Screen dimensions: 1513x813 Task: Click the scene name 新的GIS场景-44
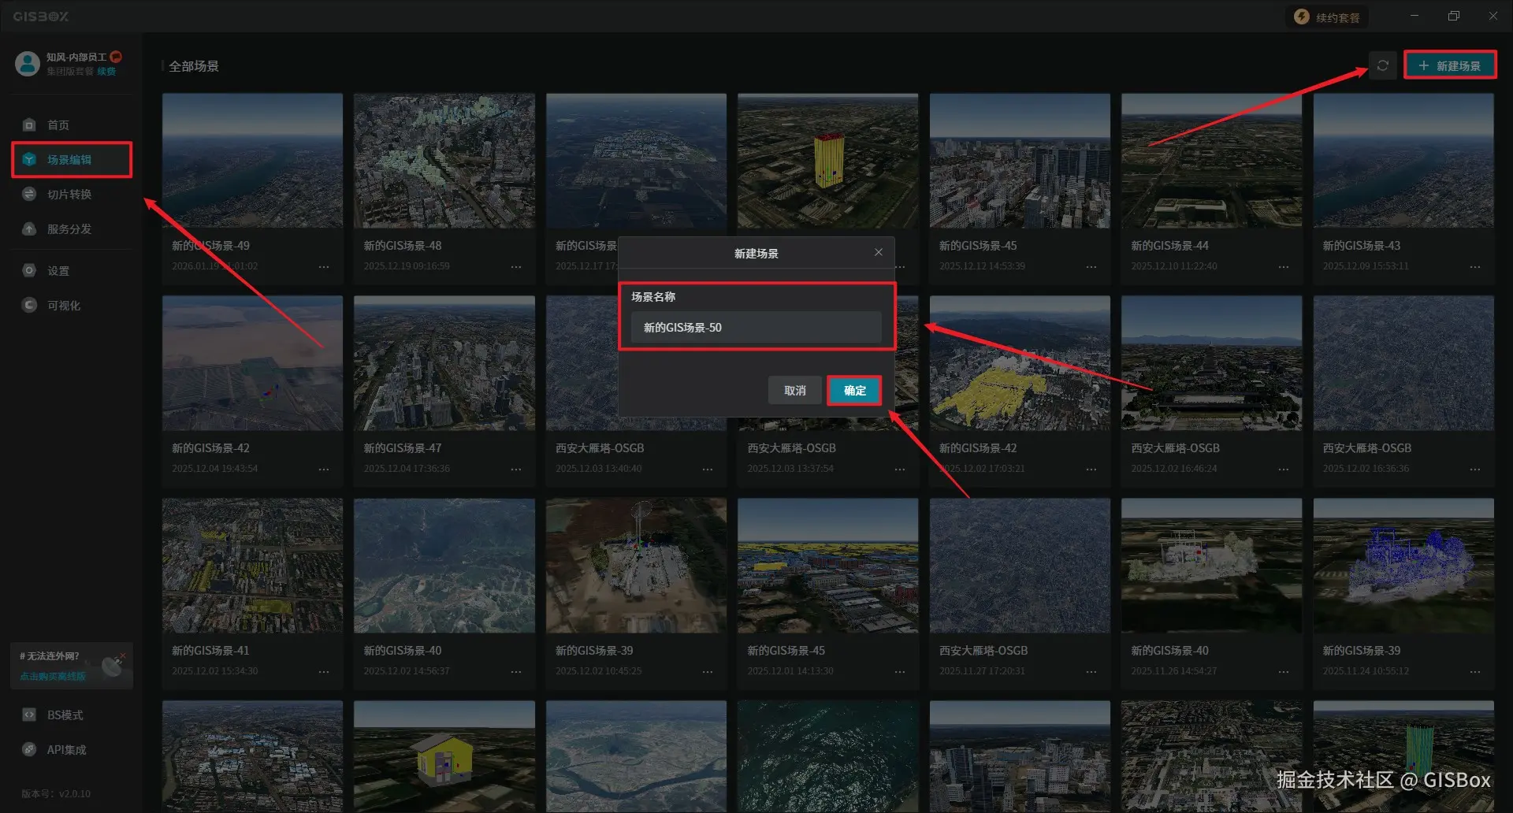click(x=1170, y=246)
